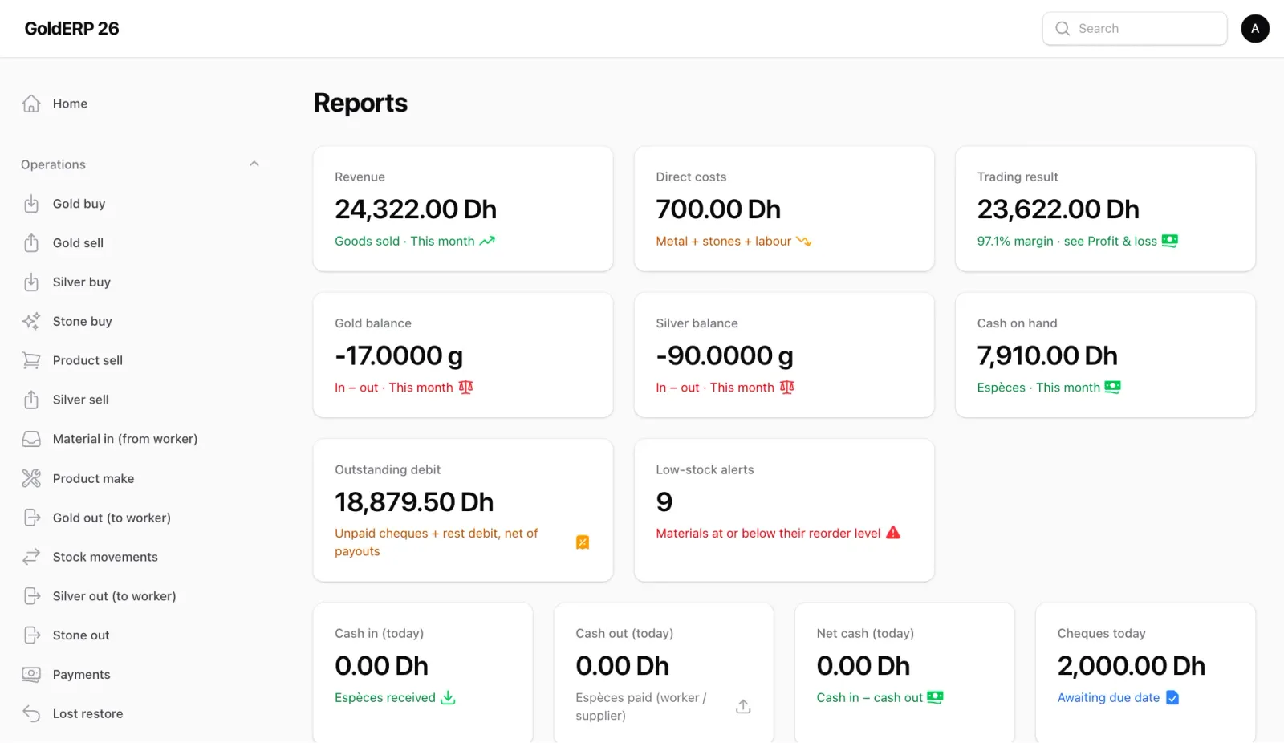Click the Cash in (today) download icon
This screenshot has width=1284, height=743.
(x=448, y=698)
